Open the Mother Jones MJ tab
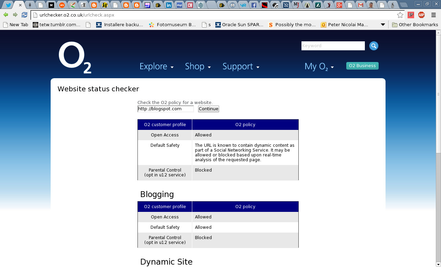The width and height of the screenshot is (441, 267). pos(297,5)
